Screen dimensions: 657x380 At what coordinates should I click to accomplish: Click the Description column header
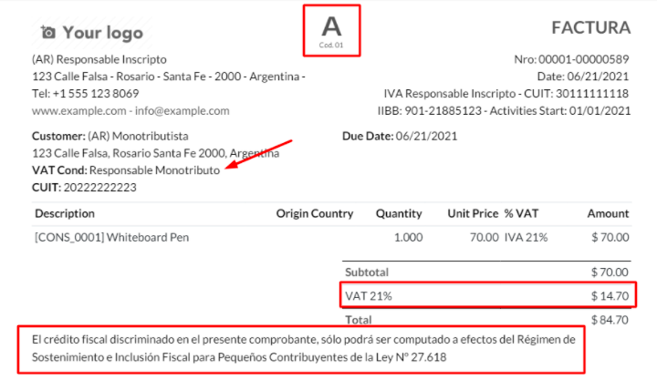65,214
